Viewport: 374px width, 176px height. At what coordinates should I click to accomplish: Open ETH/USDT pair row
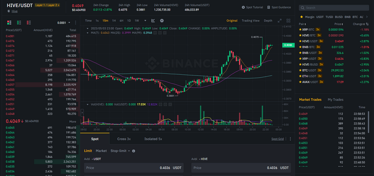click(x=334, y=76)
